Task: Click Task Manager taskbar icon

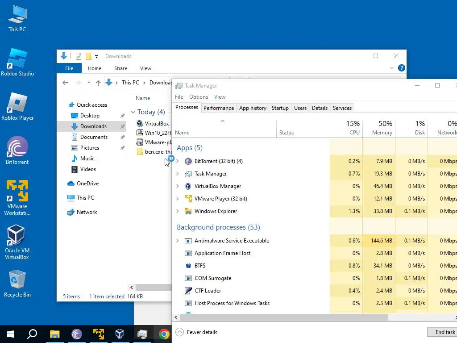Action: click(142, 334)
